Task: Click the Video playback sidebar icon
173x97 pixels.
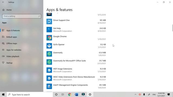Action: tap(3, 56)
